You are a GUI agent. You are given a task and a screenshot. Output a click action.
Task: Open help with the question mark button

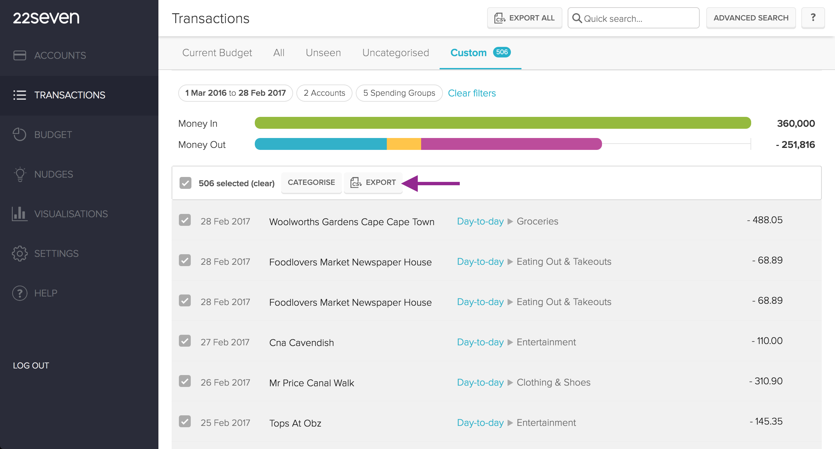[813, 18]
